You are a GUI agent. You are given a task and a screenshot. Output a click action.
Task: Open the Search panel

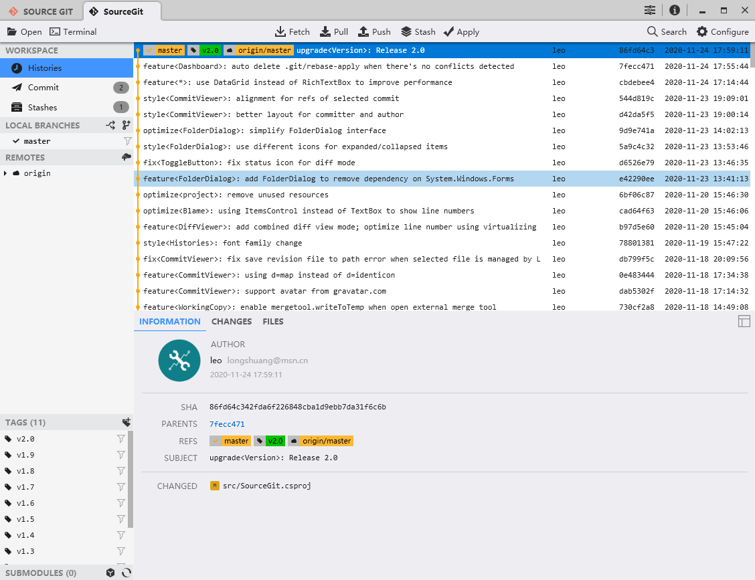point(667,31)
